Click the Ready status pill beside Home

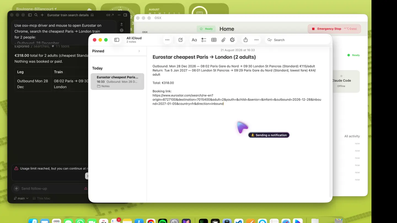[206, 29]
